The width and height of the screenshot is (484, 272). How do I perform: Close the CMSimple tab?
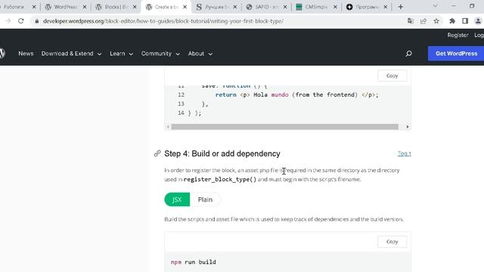(335, 7)
